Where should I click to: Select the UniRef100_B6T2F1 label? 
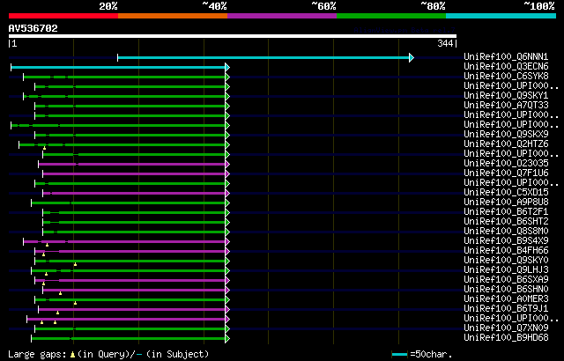pos(506,212)
